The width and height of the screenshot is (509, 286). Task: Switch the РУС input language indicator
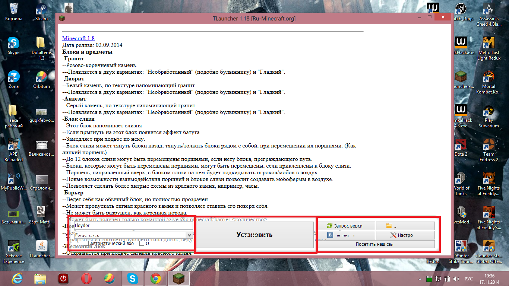click(469, 279)
